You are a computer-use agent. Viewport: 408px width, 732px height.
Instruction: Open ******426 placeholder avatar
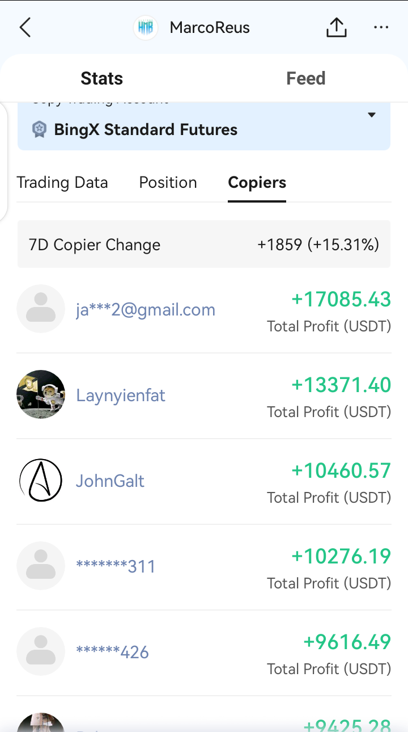[41, 651]
